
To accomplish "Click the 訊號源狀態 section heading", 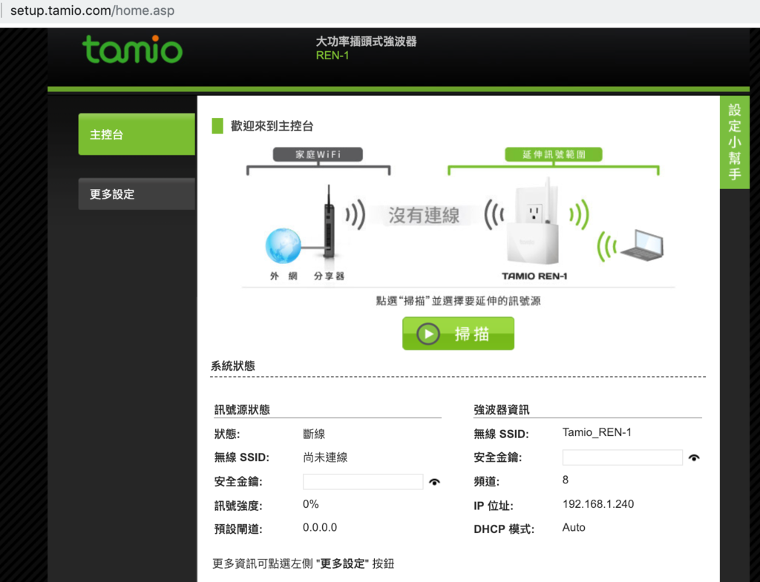I will [x=242, y=410].
